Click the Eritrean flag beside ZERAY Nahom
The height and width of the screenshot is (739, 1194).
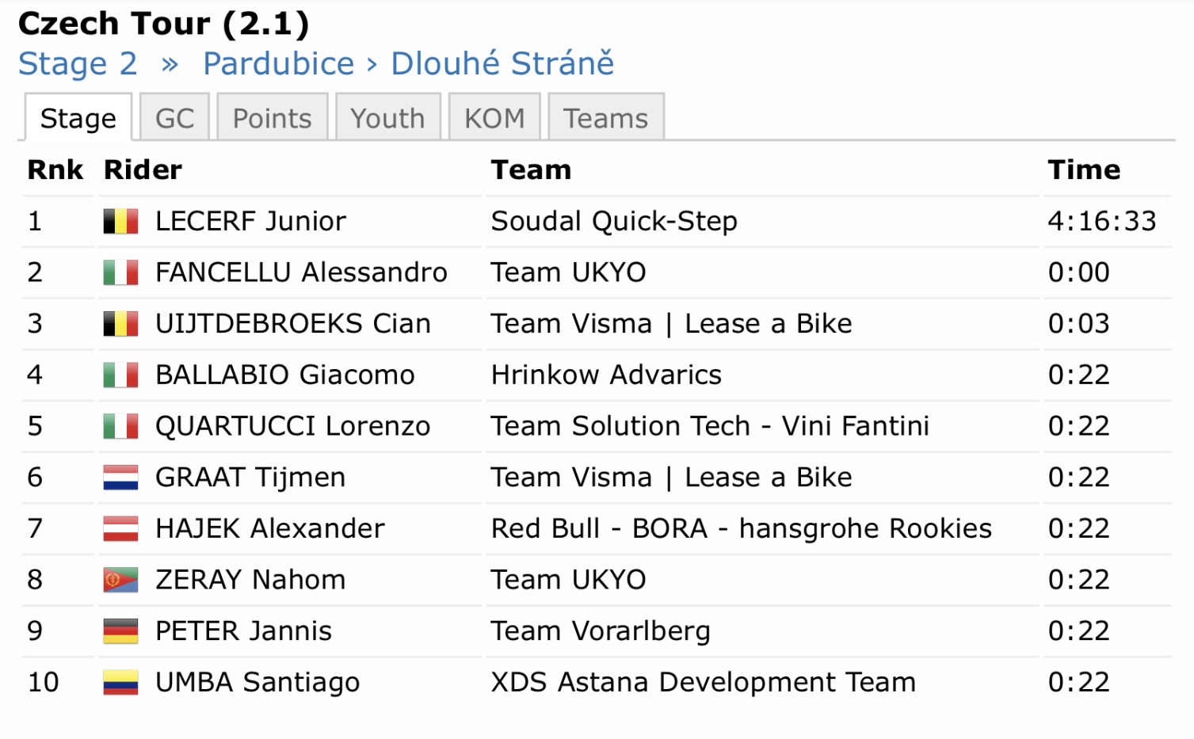click(120, 580)
